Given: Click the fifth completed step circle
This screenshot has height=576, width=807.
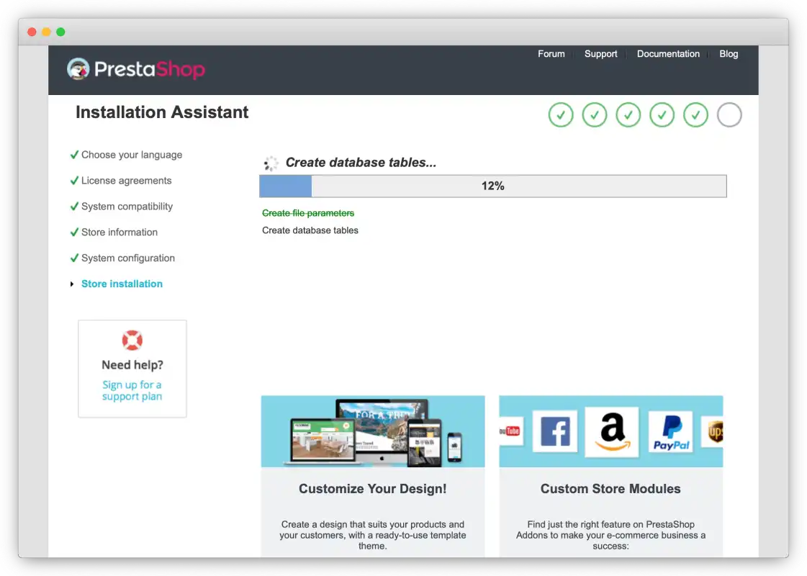Looking at the screenshot, I should tap(695, 114).
